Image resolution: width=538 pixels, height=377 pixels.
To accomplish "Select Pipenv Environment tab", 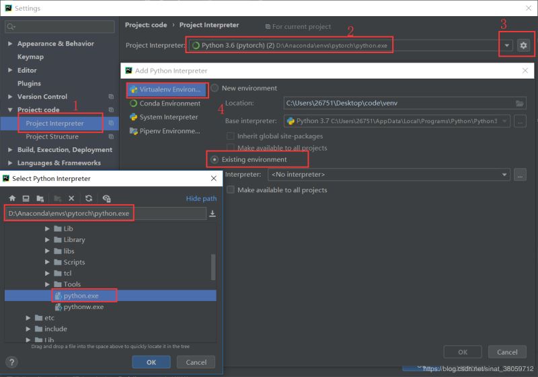I will pyautogui.click(x=165, y=131).
